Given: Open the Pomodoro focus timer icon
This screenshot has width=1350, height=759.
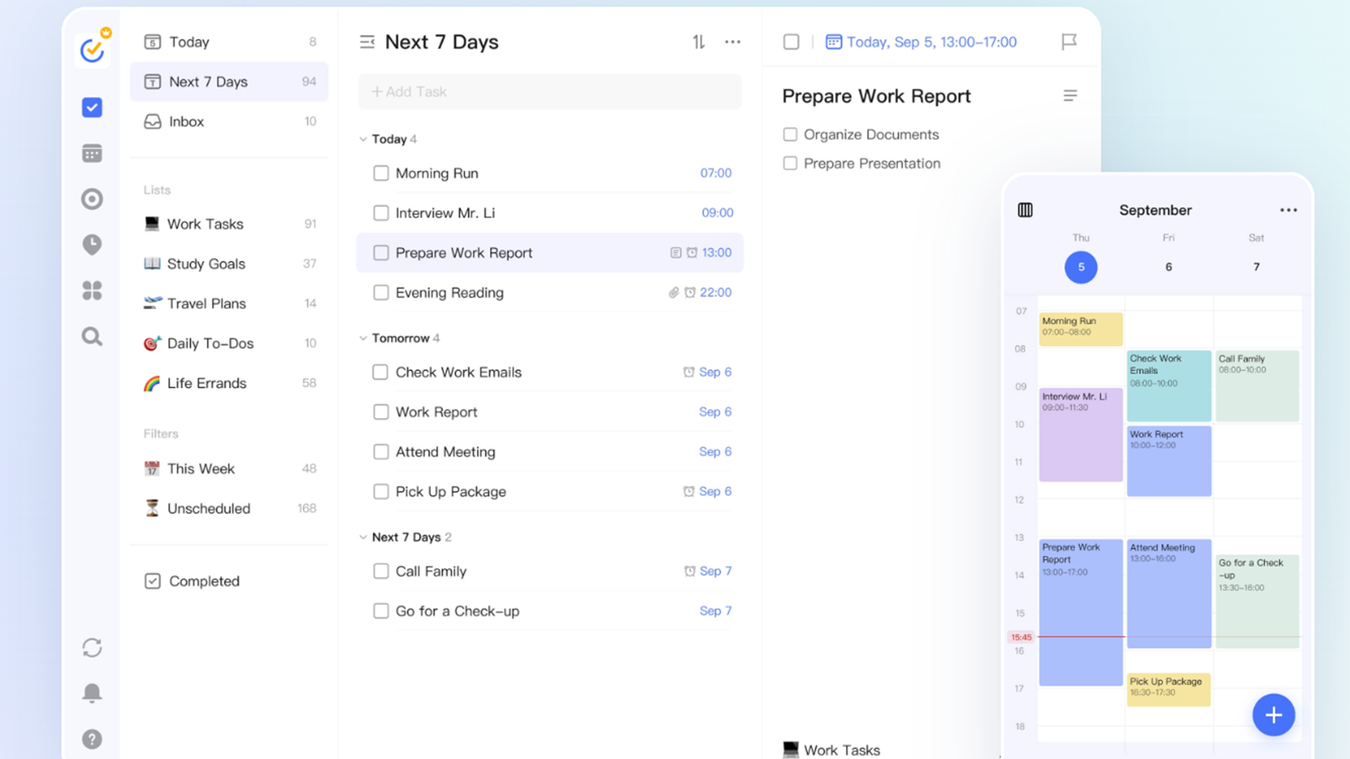Looking at the screenshot, I should pyautogui.click(x=92, y=199).
